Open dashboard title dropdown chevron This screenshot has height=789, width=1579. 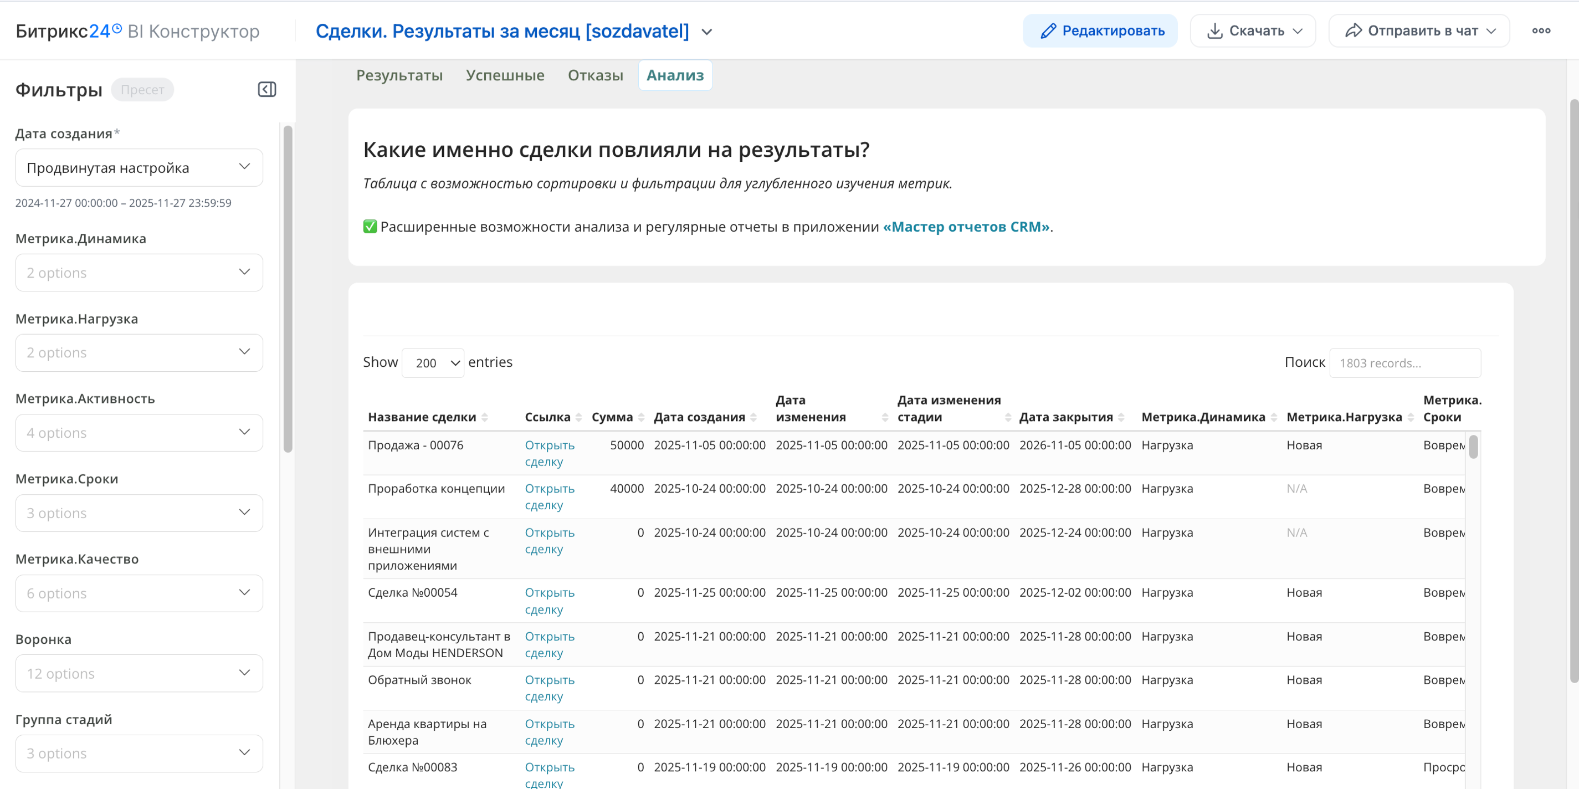click(x=707, y=32)
